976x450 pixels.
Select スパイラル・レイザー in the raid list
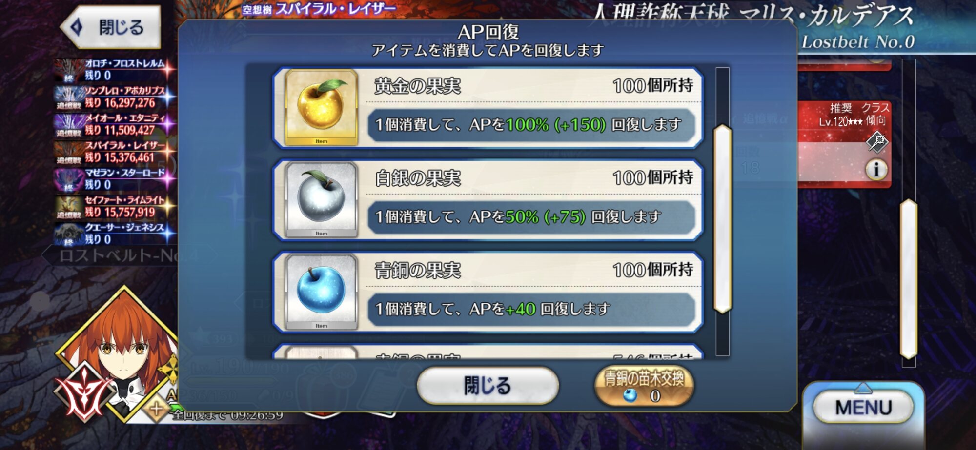114,152
